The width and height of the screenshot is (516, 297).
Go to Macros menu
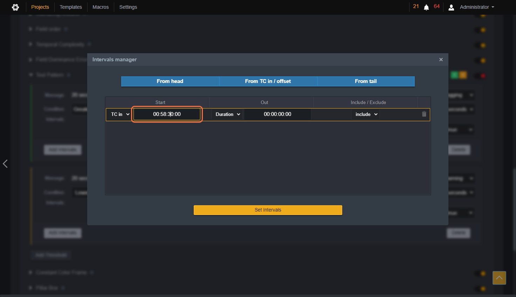pos(101,7)
